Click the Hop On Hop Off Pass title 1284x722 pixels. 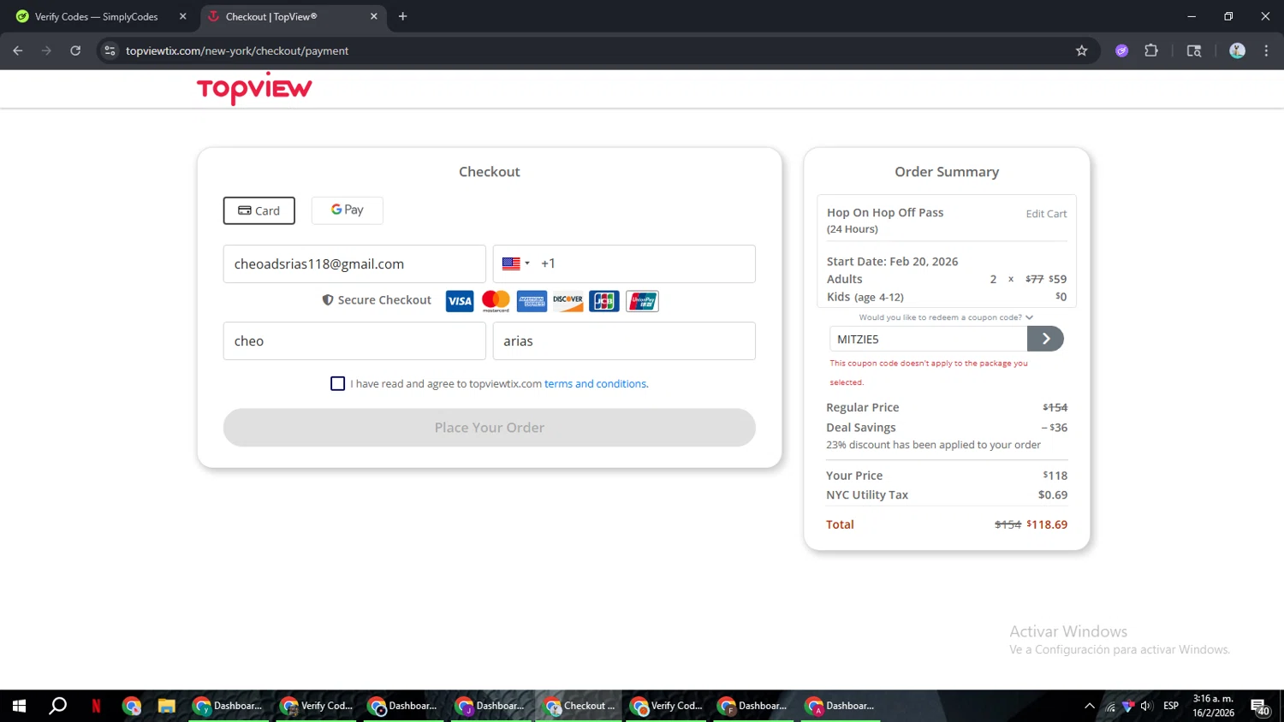click(885, 212)
